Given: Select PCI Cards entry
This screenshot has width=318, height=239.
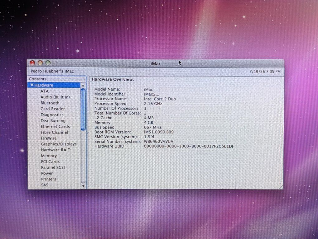Looking at the screenshot, I should tap(50, 162).
